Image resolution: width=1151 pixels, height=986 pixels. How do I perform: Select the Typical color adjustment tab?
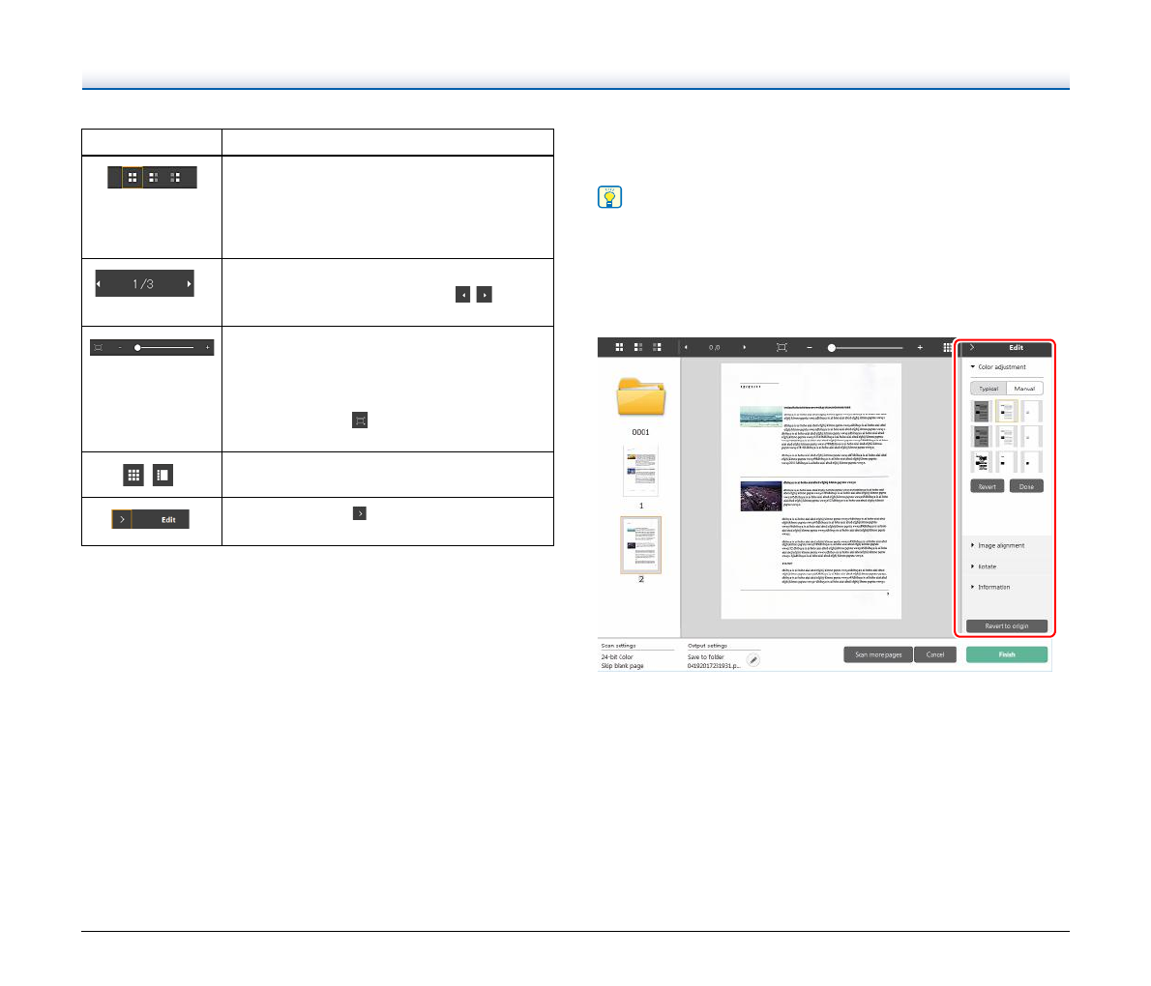point(988,389)
